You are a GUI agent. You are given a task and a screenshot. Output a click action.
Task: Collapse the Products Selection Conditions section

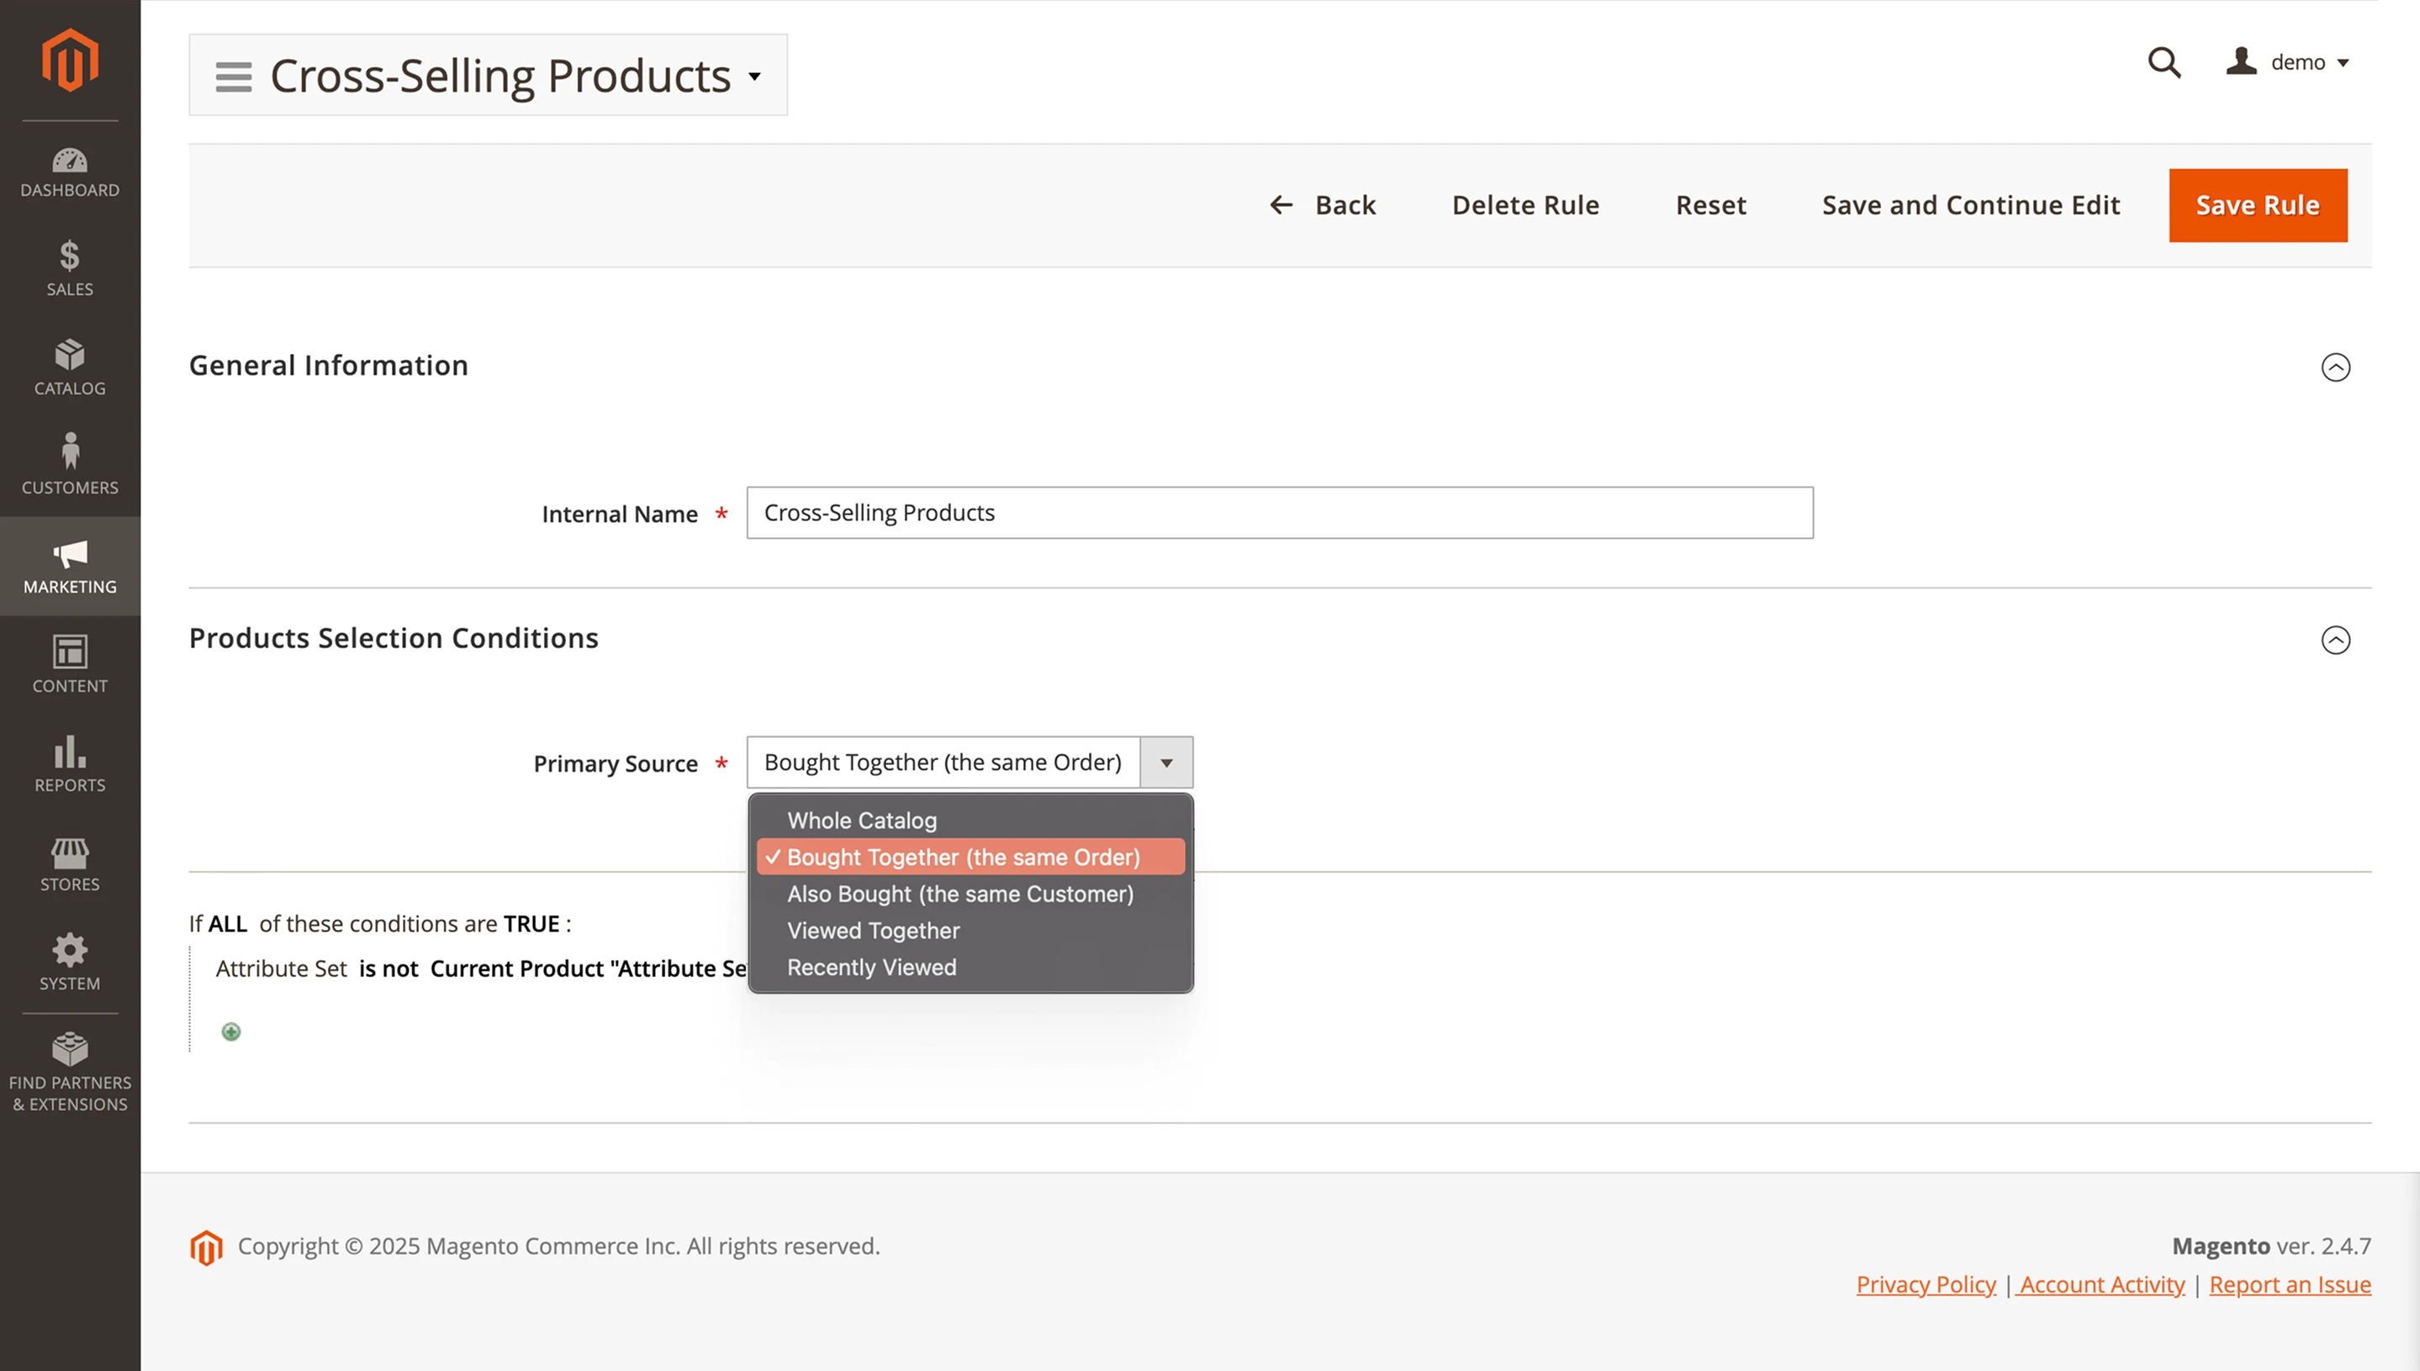click(2336, 641)
